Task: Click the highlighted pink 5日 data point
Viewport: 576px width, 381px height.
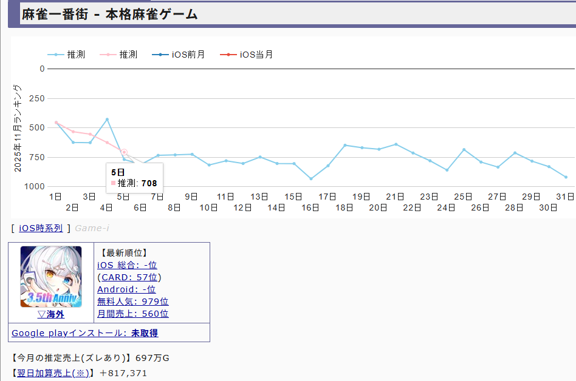Action: [x=124, y=152]
